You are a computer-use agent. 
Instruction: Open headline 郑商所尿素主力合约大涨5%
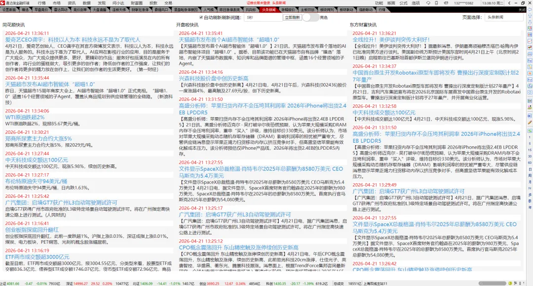38,139
